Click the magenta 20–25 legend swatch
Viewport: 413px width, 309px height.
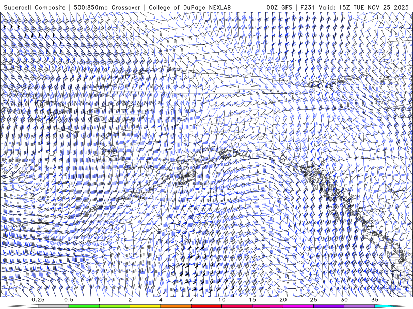tap(298, 306)
